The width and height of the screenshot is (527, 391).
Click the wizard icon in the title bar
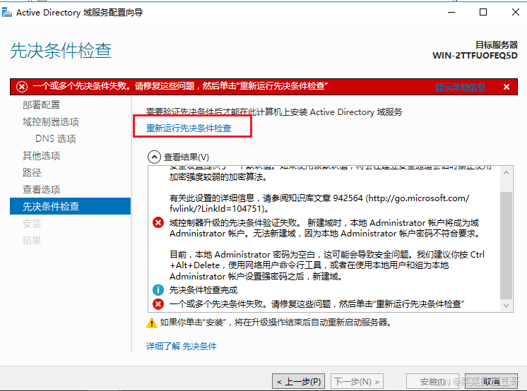[7, 13]
